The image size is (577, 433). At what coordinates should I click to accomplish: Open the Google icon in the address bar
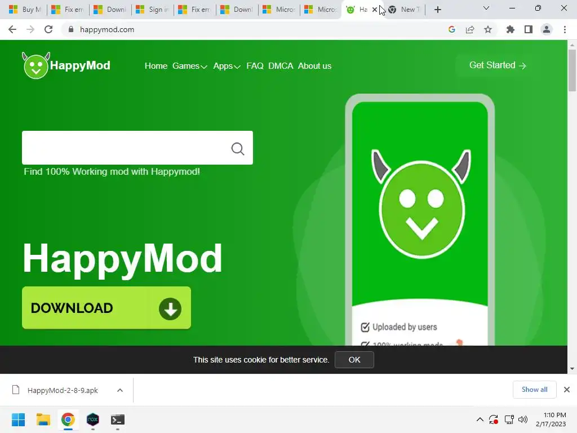(452, 29)
